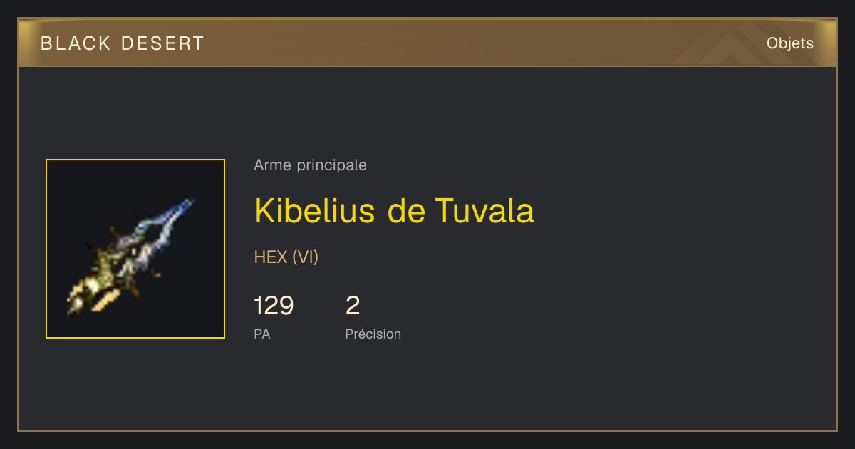The width and height of the screenshot is (855, 449).
Task: Click the yellow frame around the item image
Action: coord(135,160)
